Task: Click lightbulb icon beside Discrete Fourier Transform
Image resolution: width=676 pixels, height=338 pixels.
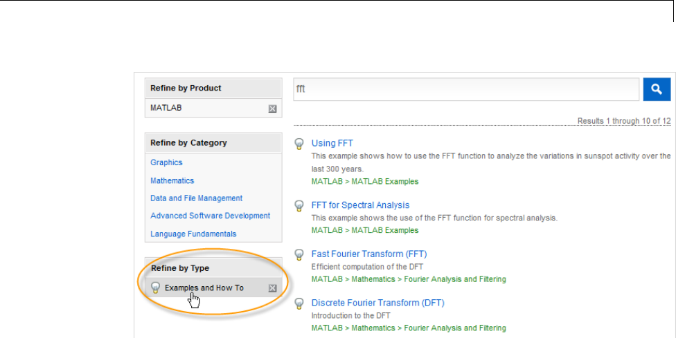Action: click(300, 303)
